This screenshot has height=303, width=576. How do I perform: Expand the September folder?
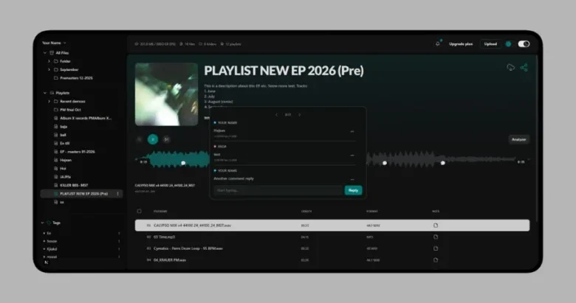49,69
